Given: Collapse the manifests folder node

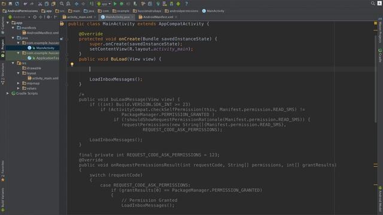Looking at the screenshot, I should click(x=13, y=28).
